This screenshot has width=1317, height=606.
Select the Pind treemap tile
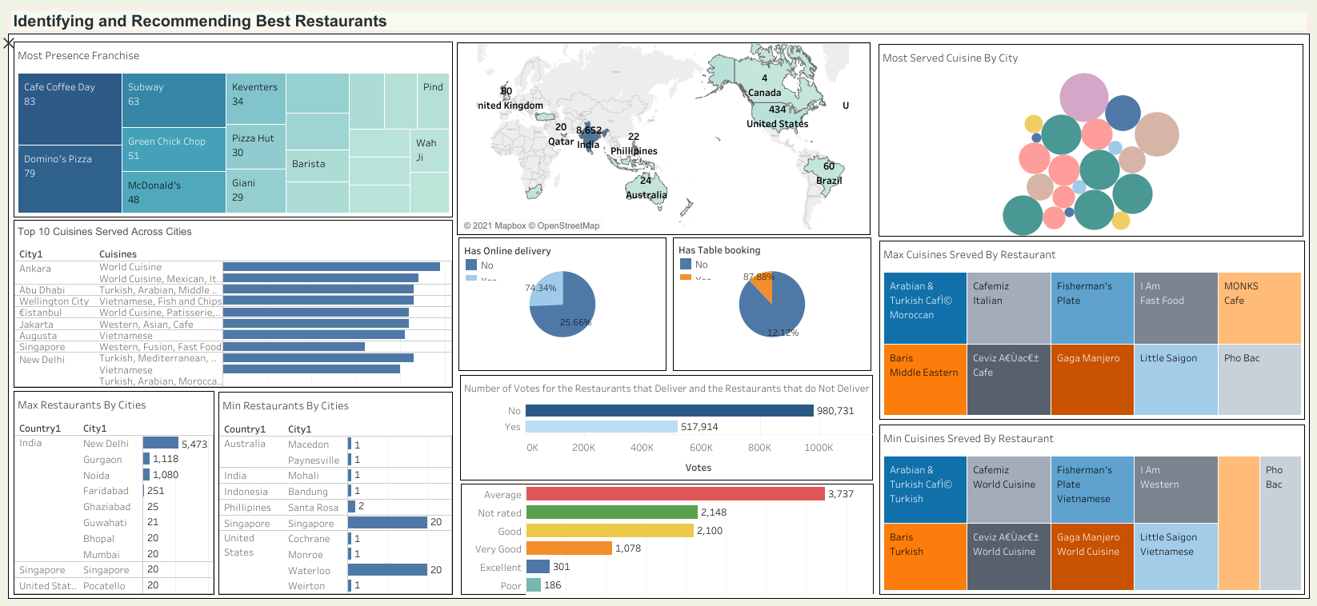[x=433, y=102]
